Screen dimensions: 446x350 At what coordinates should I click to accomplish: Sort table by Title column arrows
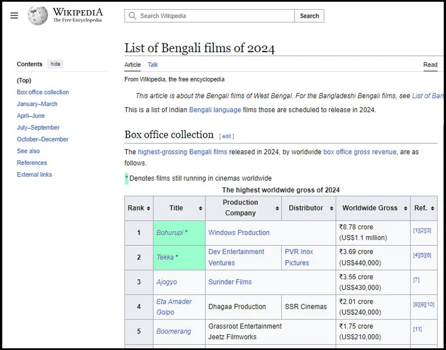(200, 208)
